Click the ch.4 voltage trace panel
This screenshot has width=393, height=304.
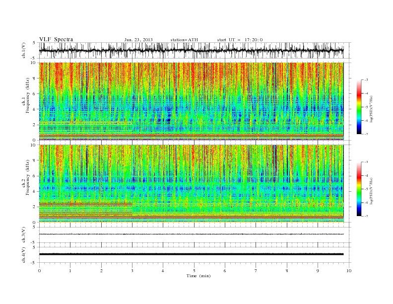(x=195, y=255)
